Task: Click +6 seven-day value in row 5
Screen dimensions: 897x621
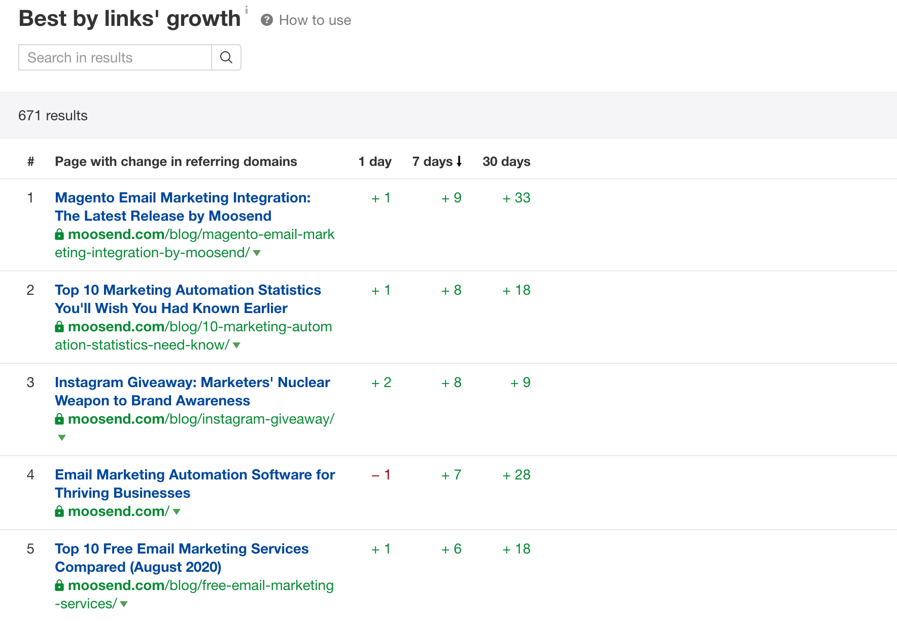Action: pyautogui.click(x=452, y=548)
